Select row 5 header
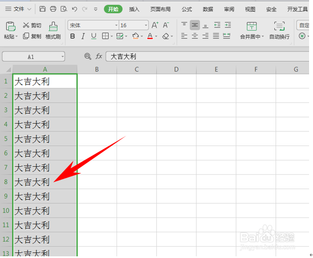This screenshot has height=258, width=313. click(6, 139)
